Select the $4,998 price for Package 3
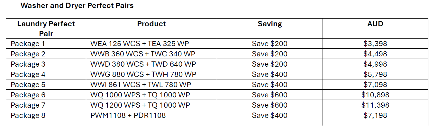438x131 pixels. 375,64
